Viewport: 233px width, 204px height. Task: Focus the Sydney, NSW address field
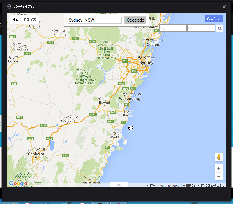click(x=95, y=20)
